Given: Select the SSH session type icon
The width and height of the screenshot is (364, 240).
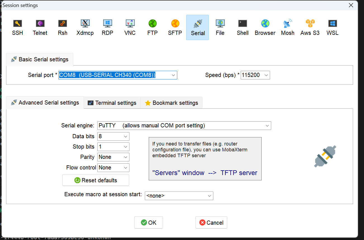Looking at the screenshot, I should coord(18,27).
